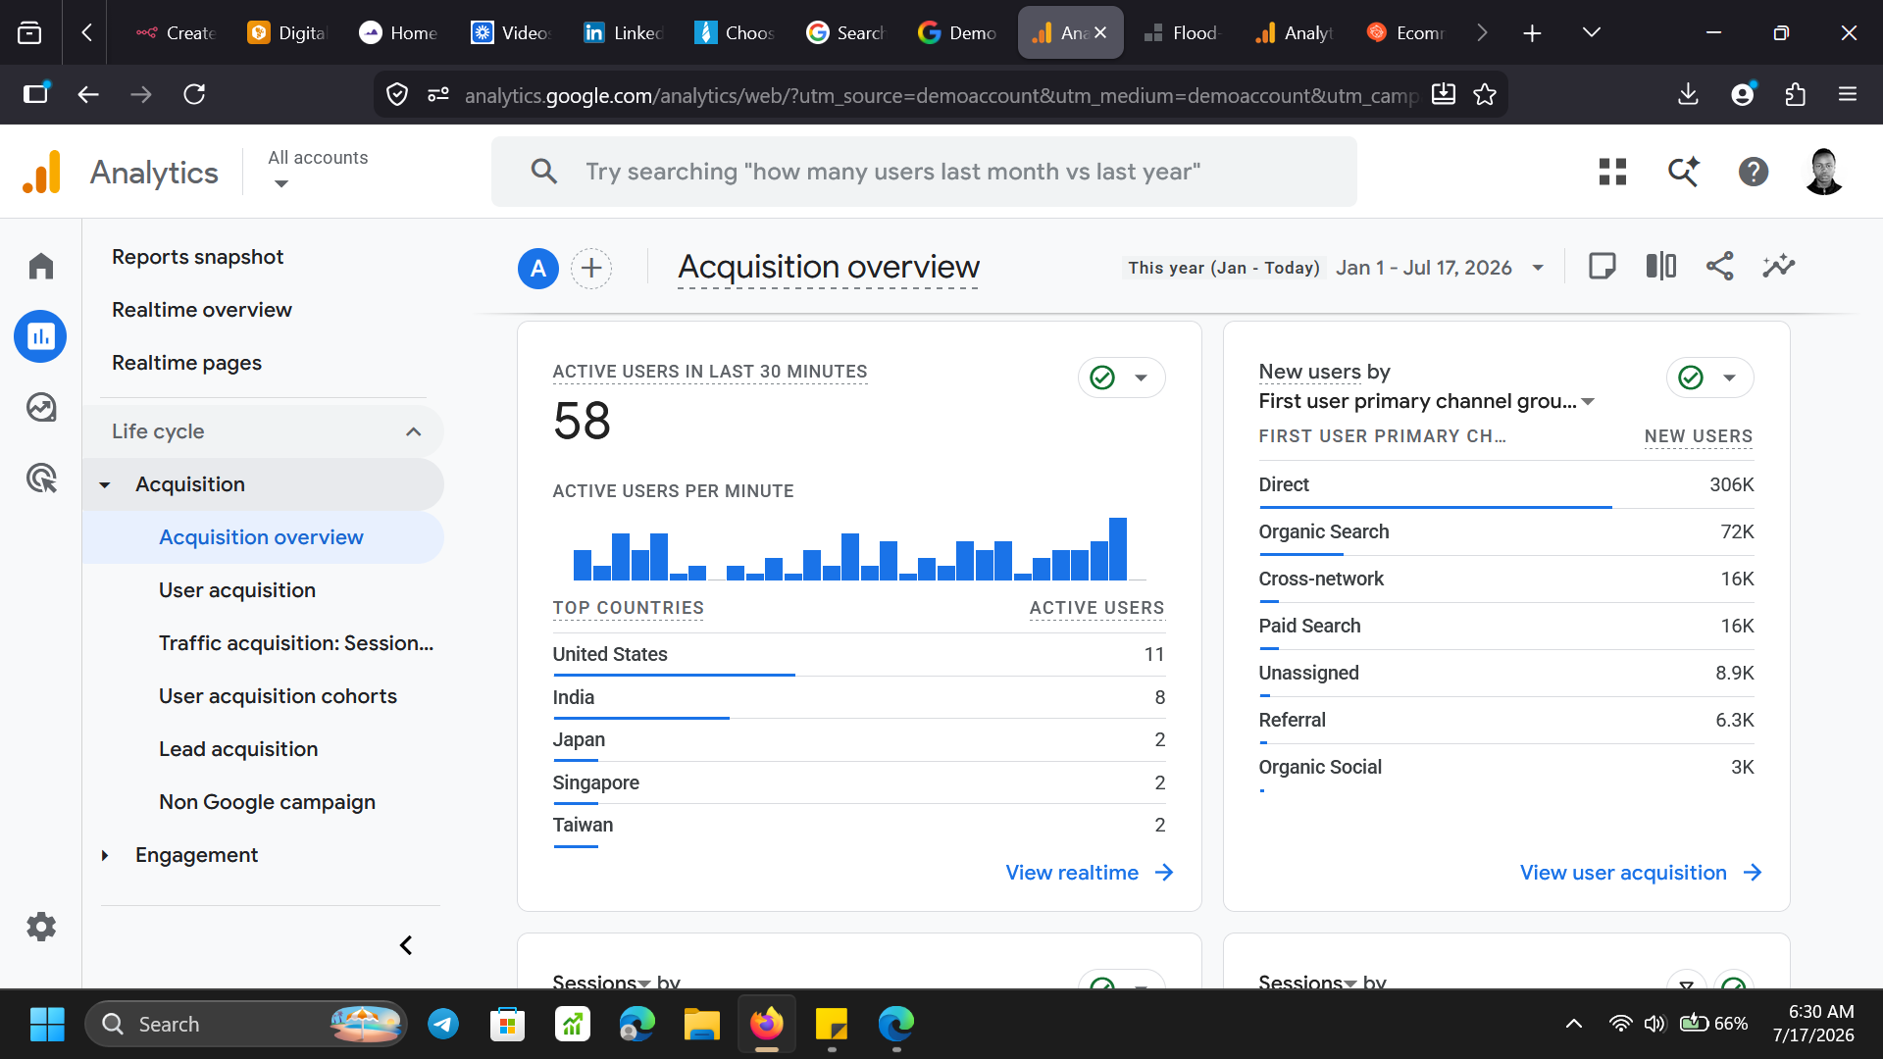Click the Paid Search channel row
1883x1059 pixels.
point(1506,626)
